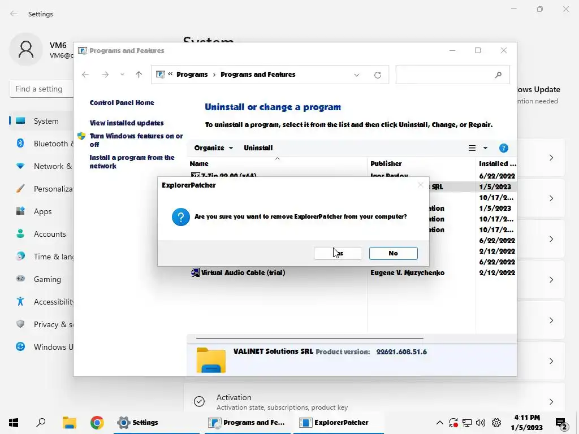Click the VM6 account avatar in Settings
The width and height of the screenshot is (579, 434).
pyautogui.click(x=26, y=49)
